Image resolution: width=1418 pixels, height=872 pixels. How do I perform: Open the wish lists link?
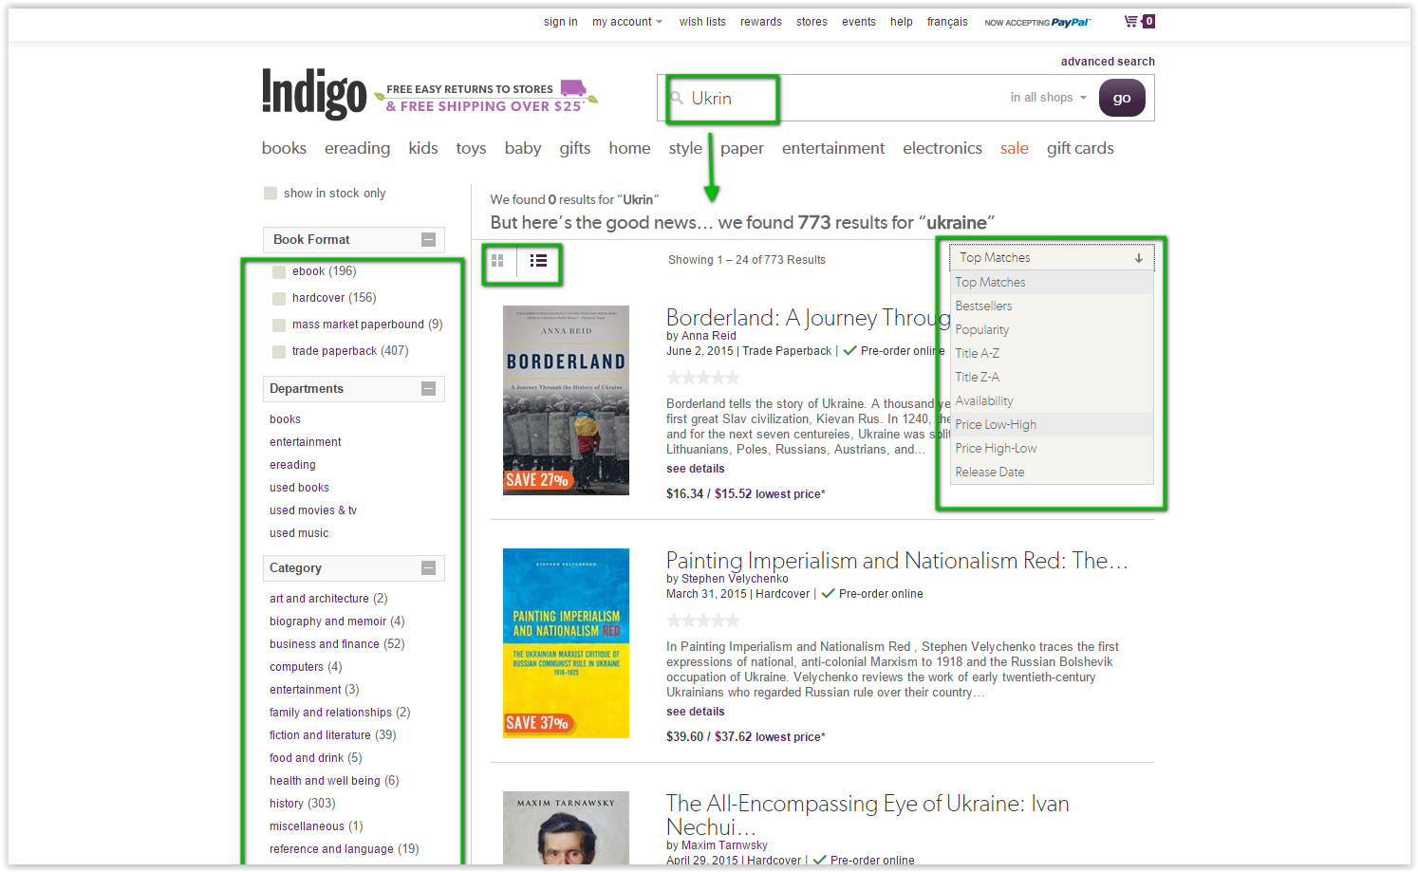pos(702,22)
